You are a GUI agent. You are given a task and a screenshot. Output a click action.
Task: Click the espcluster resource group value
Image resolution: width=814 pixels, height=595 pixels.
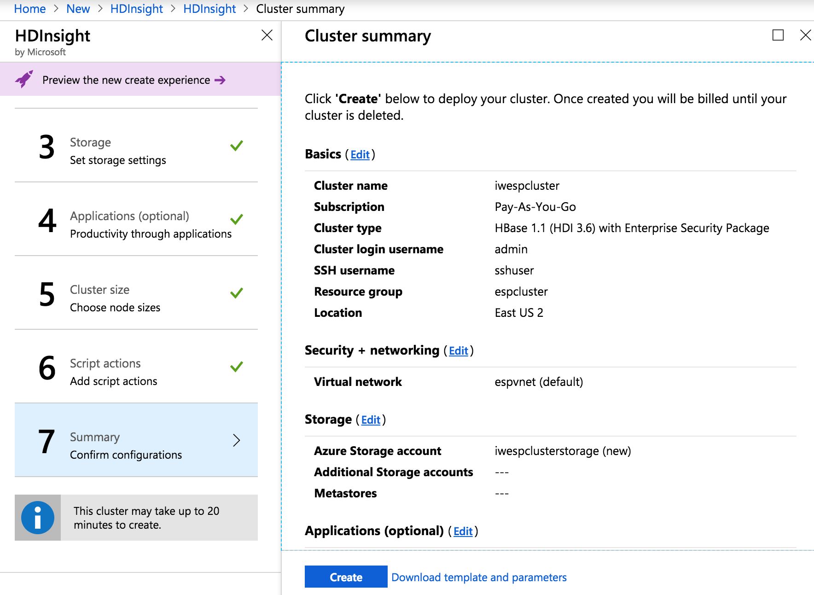(x=521, y=292)
